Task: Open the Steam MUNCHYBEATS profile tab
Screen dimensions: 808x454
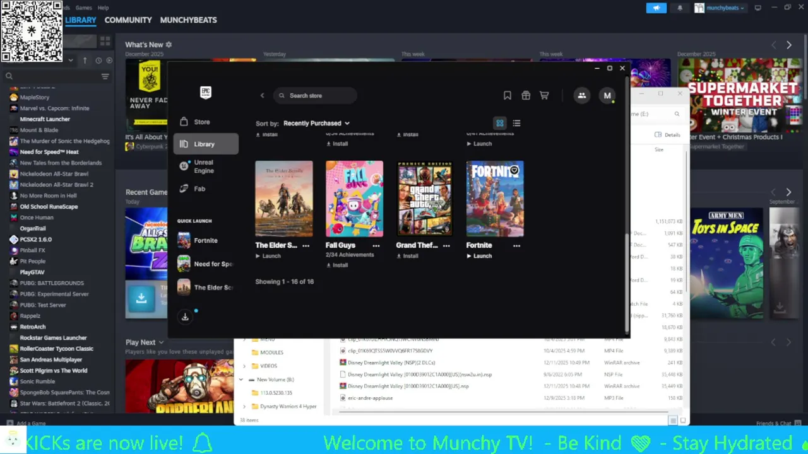Action: [188, 20]
